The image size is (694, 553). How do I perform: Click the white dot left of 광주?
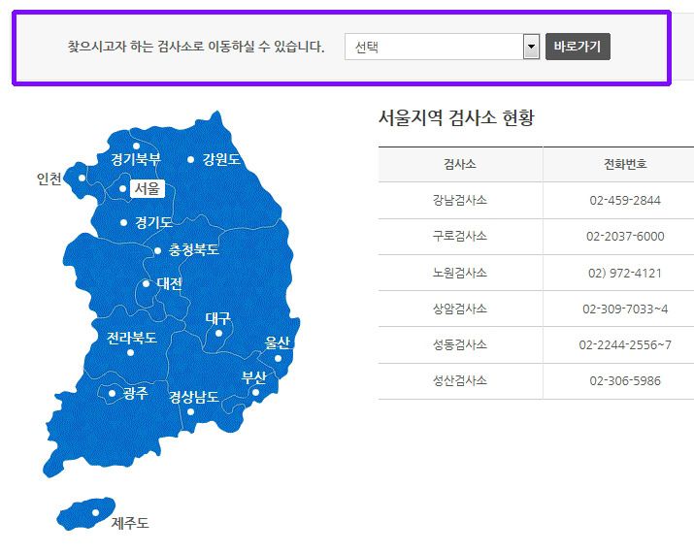tap(112, 393)
